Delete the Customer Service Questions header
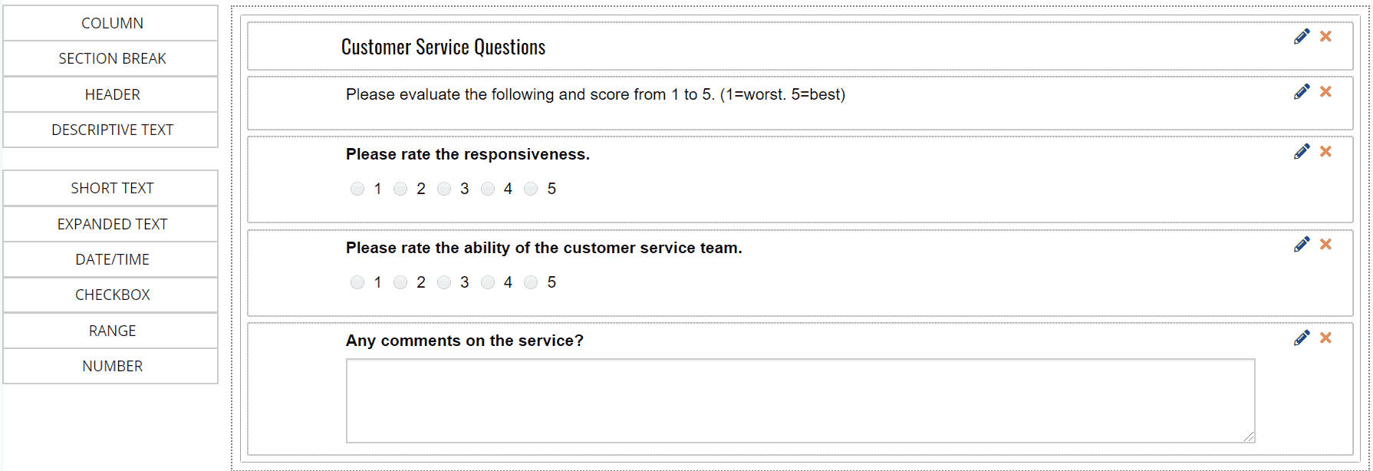Screen dimensions: 1373x471 point(1325,37)
